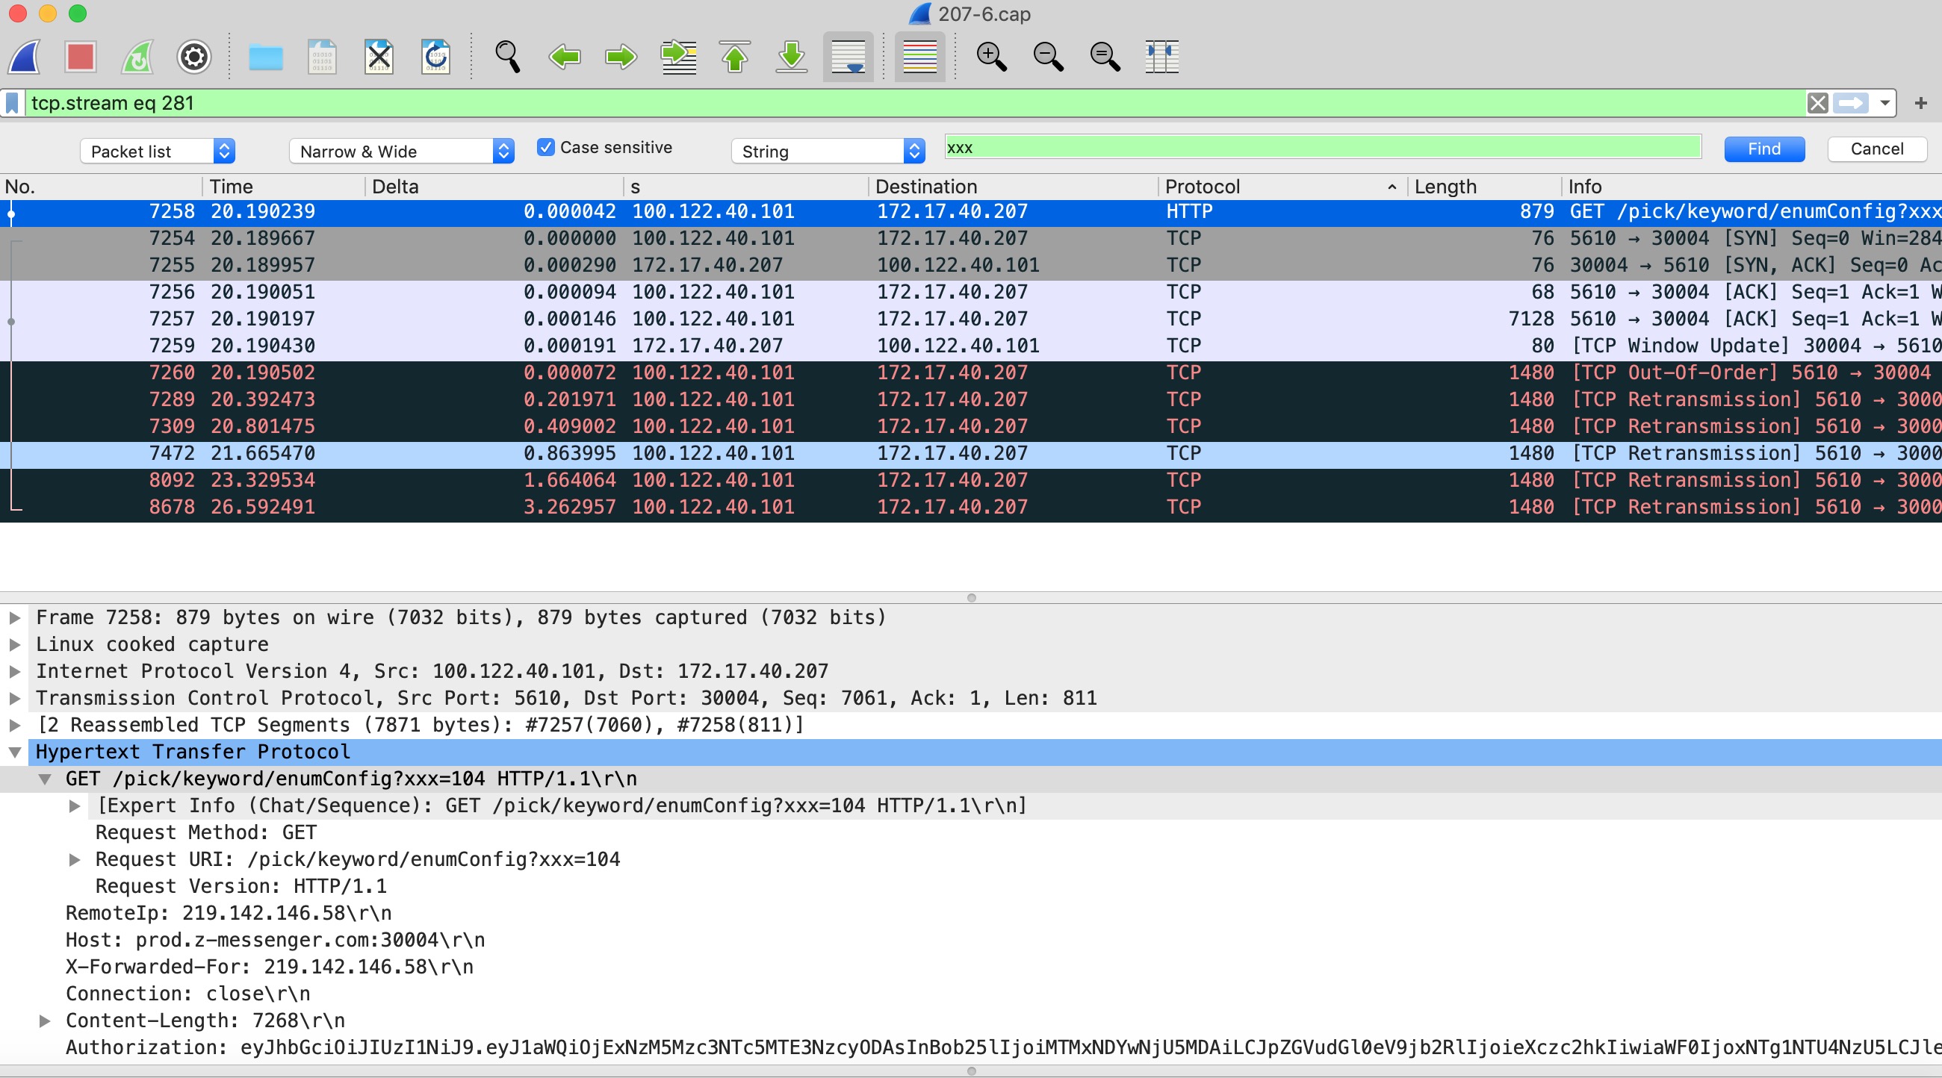The height and width of the screenshot is (1078, 1942).
Task: Select packet 7257 with length 7128
Action: pyautogui.click(x=971, y=320)
